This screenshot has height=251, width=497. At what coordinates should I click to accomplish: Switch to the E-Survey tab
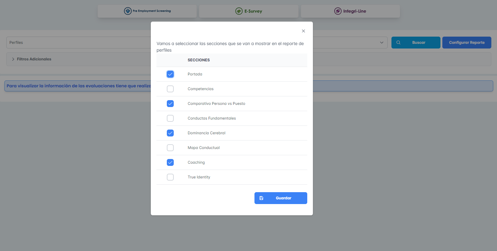(x=248, y=11)
